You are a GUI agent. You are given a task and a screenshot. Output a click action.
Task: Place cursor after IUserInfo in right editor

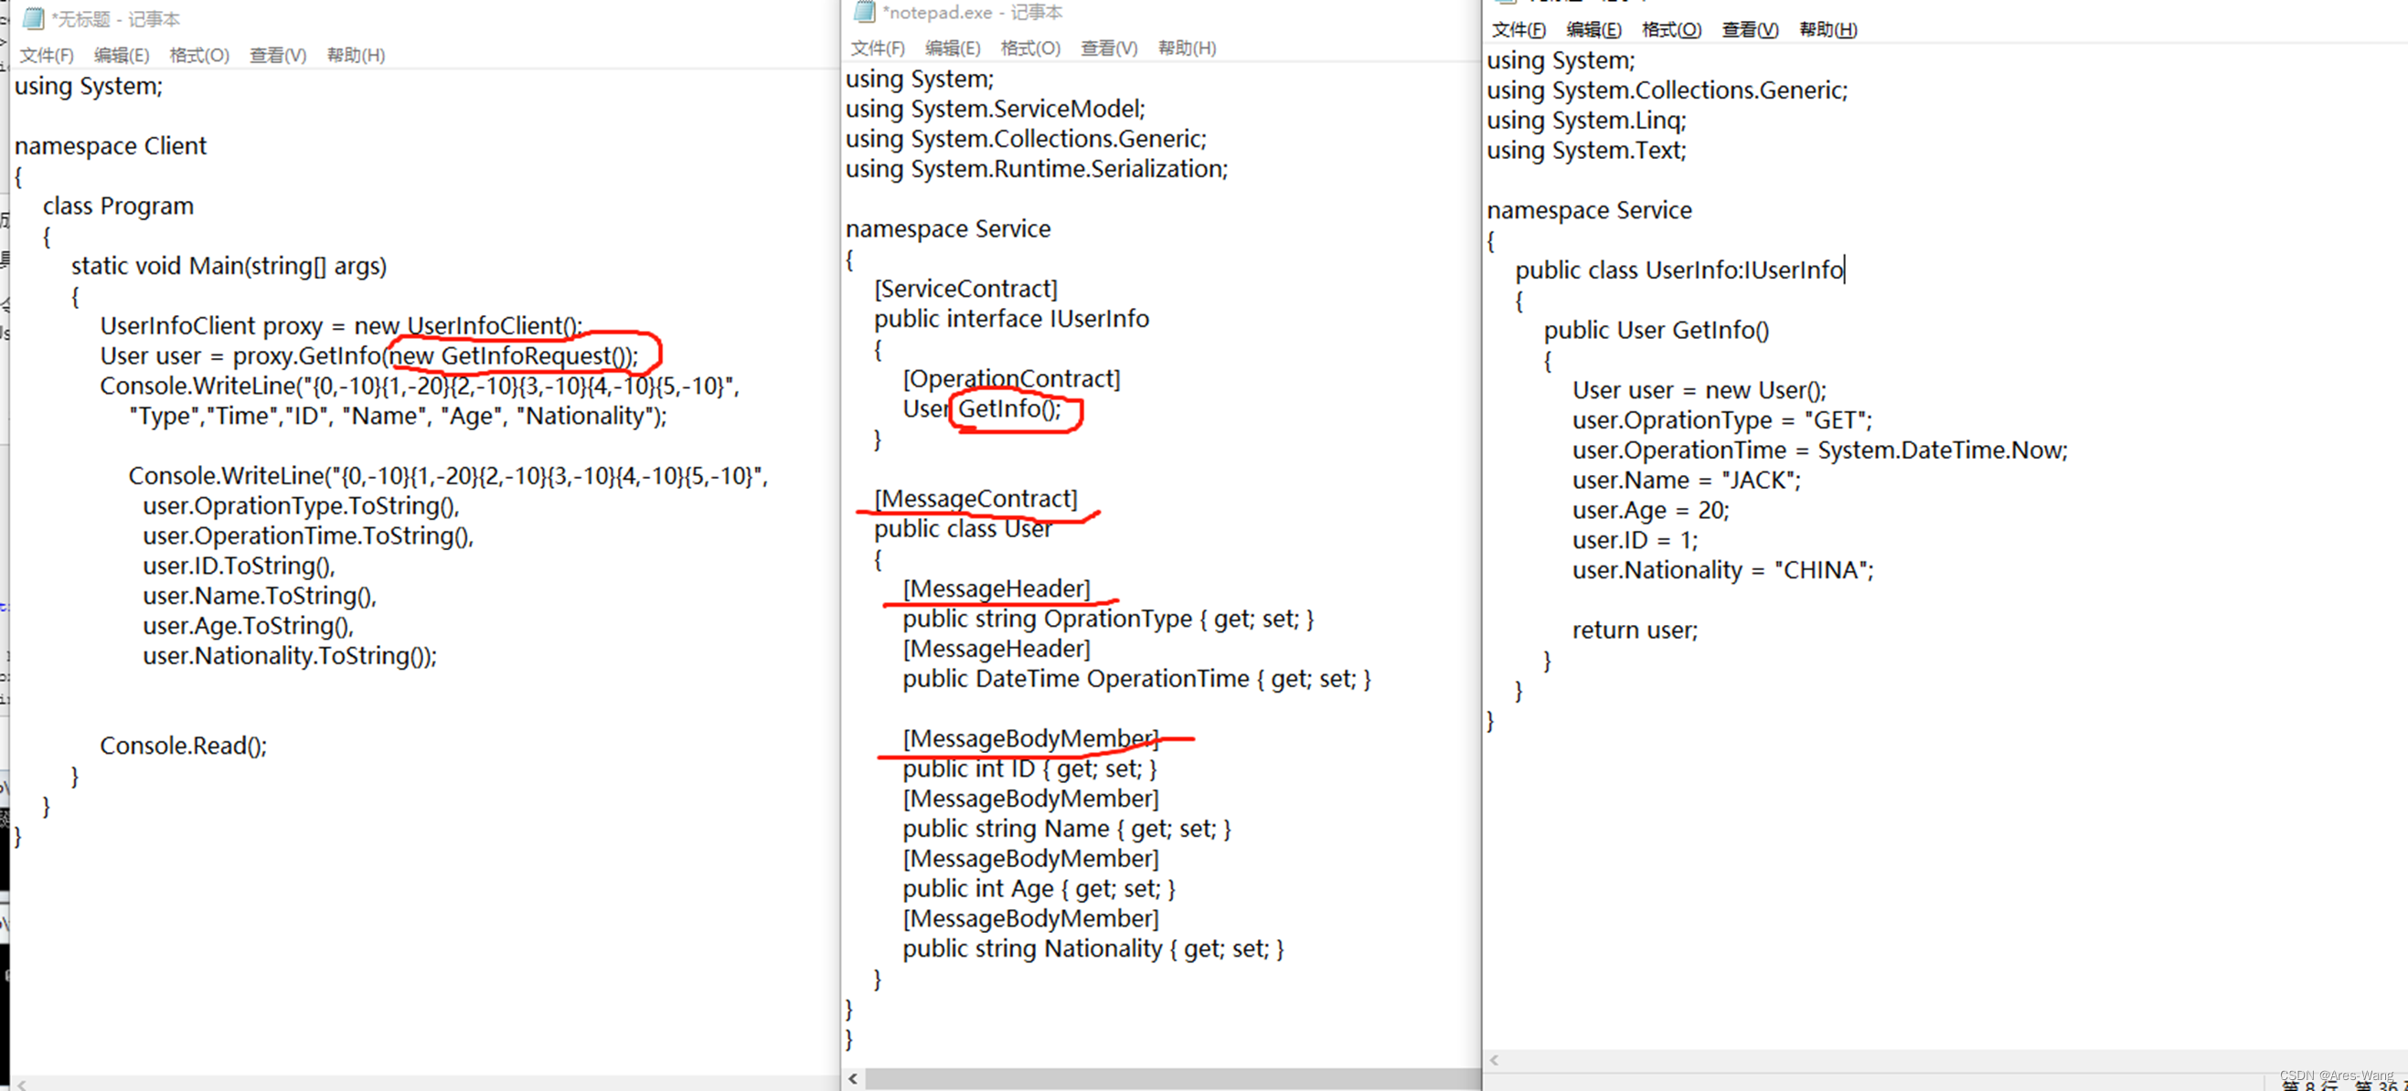point(1844,270)
